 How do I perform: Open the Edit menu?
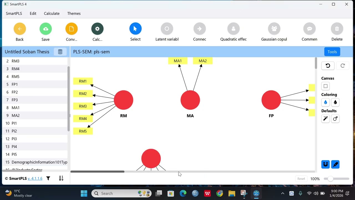[33, 13]
